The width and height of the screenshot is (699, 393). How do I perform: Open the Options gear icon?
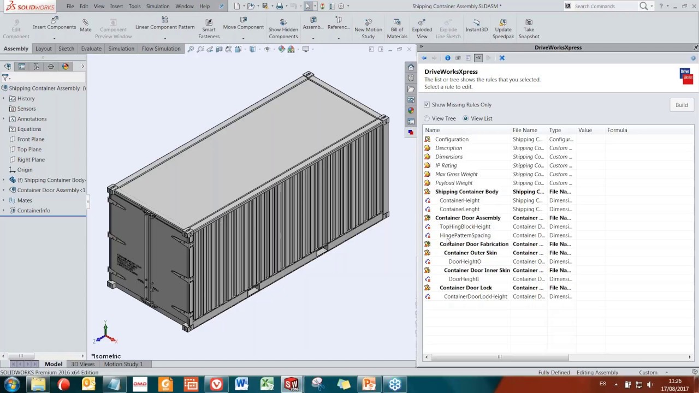pos(341,6)
